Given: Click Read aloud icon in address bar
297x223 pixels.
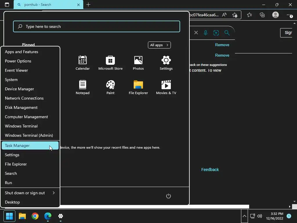Looking at the screenshot, I should point(224,15).
